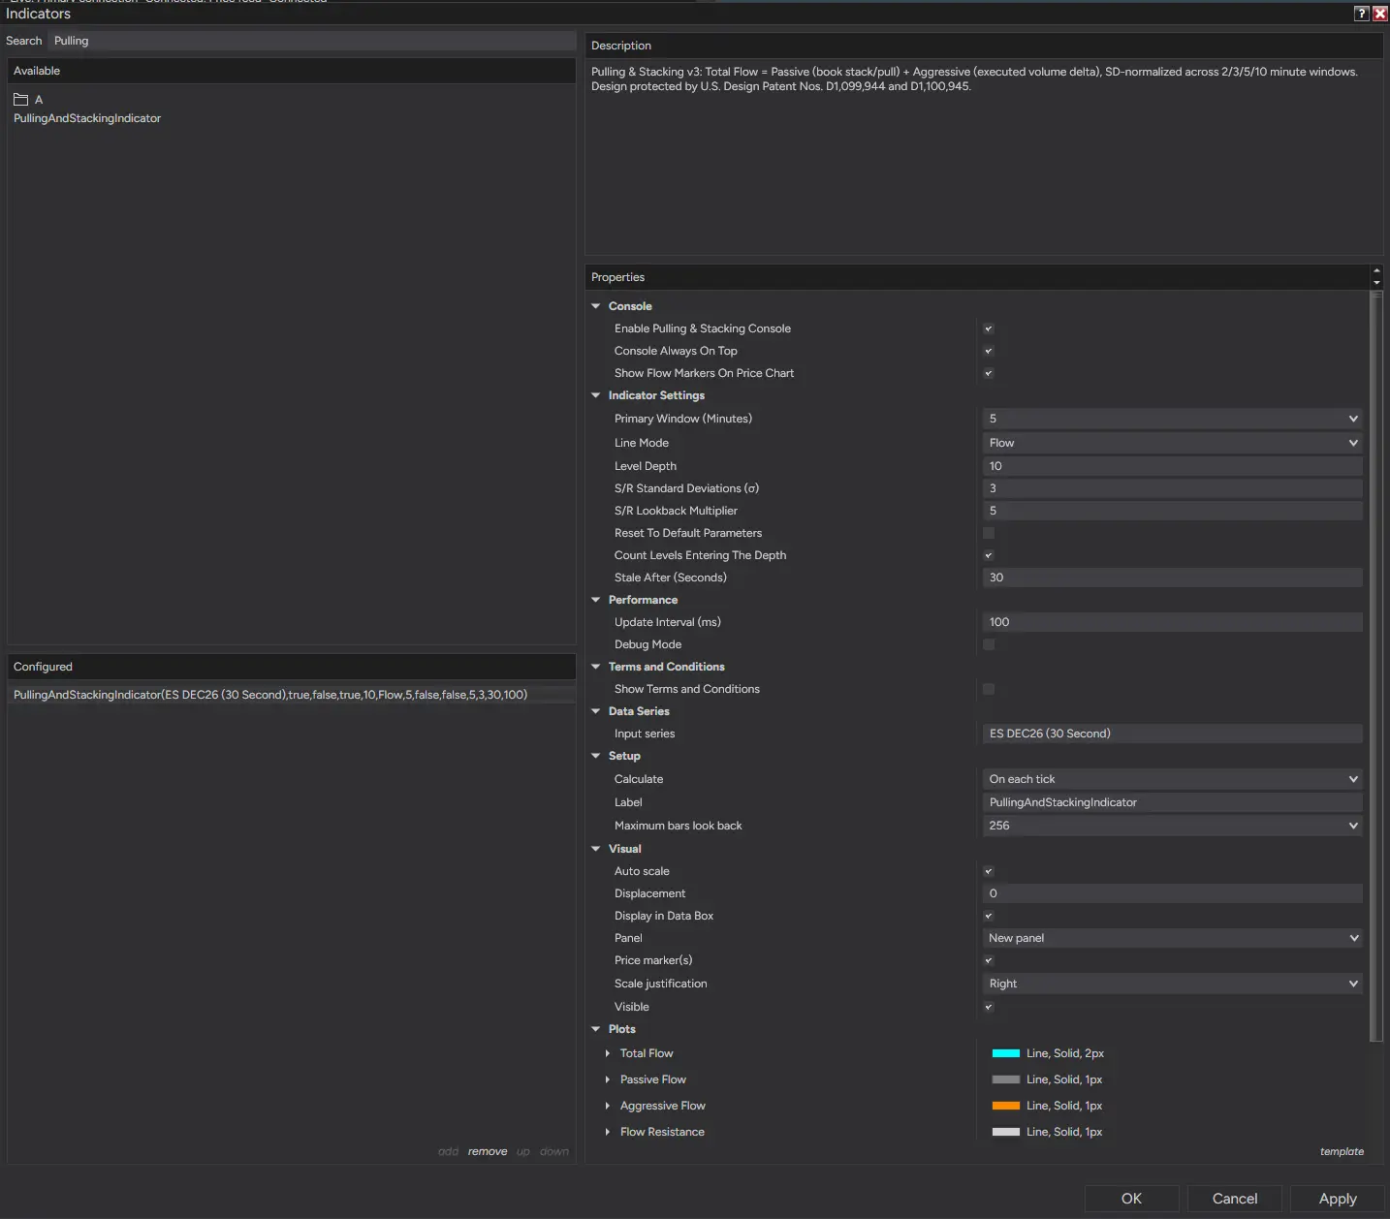Collapse the Console section
This screenshot has height=1219, width=1390.
[596, 306]
